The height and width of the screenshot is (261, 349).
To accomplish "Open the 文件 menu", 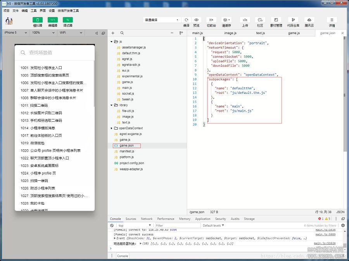I will (x=16, y=11).
